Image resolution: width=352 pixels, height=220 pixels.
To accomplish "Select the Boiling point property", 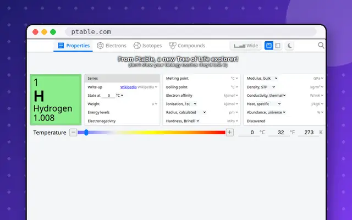I will pyautogui.click(x=177, y=87).
